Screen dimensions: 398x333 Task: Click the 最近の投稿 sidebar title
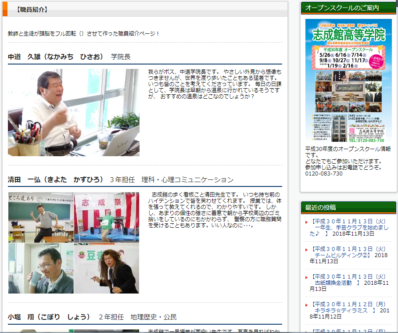pyautogui.click(x=320, y=208)
